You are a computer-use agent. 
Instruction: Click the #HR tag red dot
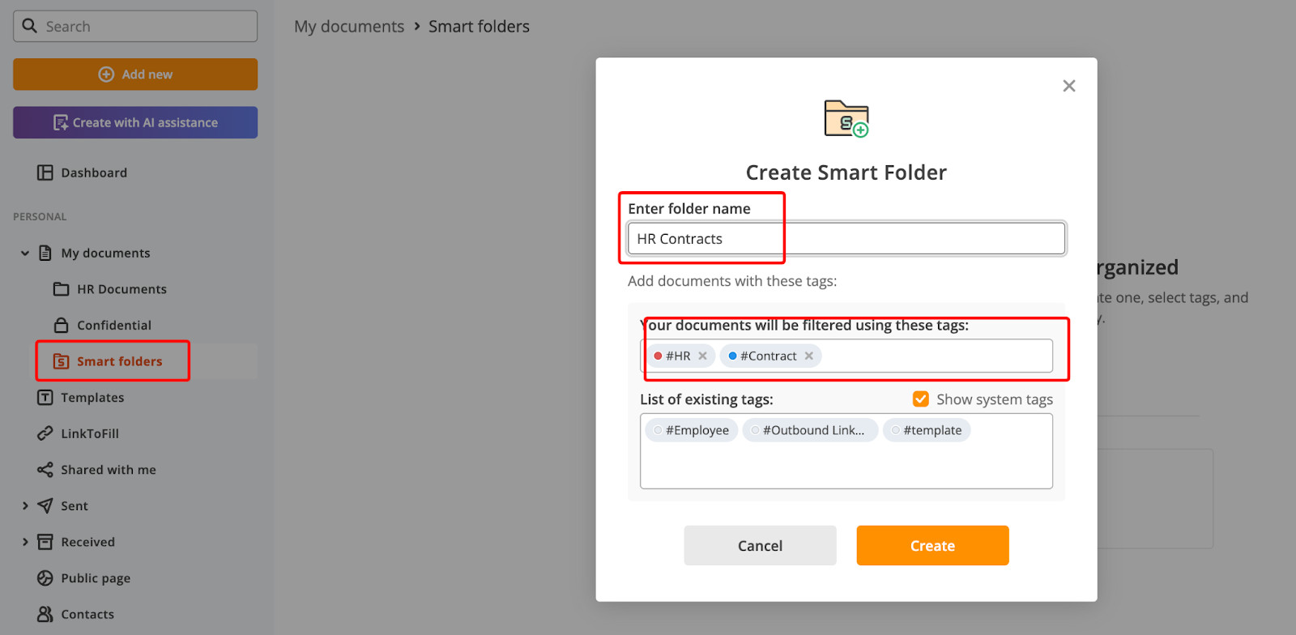click(658, 356)
